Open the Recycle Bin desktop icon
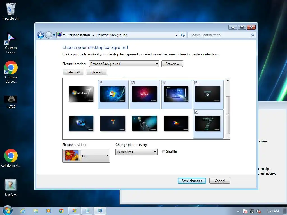Screen dimensions: 287x215 pyautogui.click(x=11, y=11)
